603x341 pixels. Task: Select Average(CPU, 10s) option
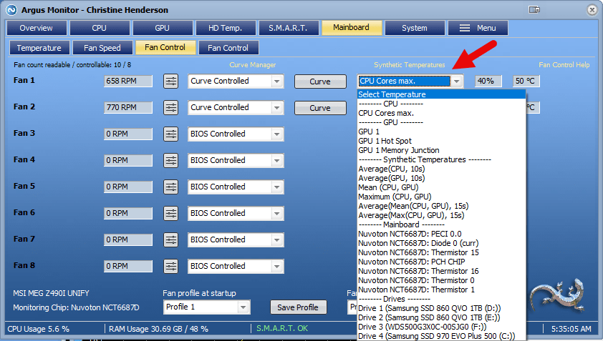(x=441, y=169)
